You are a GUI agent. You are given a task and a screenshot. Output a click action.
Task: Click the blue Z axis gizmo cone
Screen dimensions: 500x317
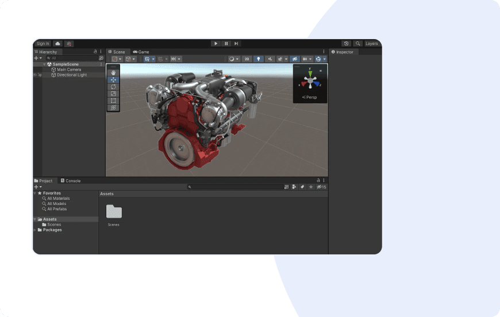tap(316, 84)
